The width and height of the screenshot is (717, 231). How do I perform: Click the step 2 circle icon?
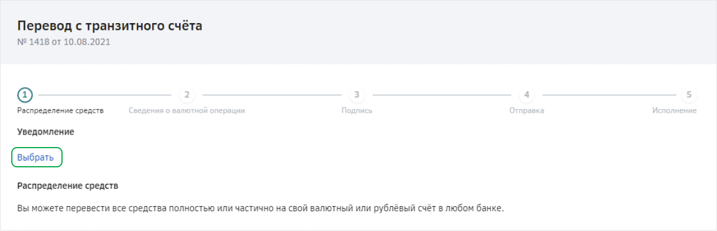coord(187,95)
